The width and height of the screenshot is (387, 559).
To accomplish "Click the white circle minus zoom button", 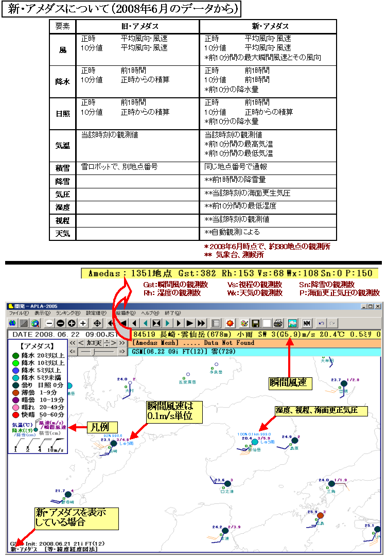I will coord(49,323).
